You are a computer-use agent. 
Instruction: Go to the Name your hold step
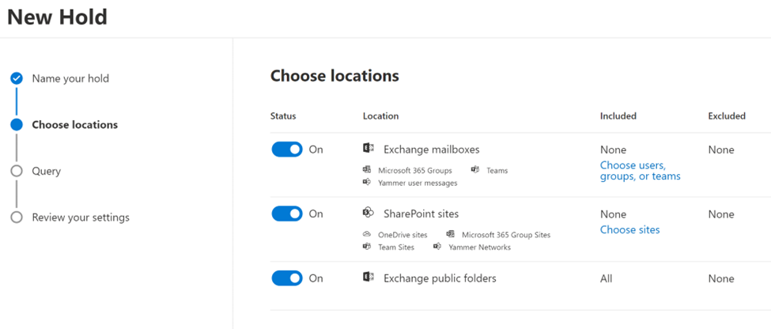pos(70,78)
